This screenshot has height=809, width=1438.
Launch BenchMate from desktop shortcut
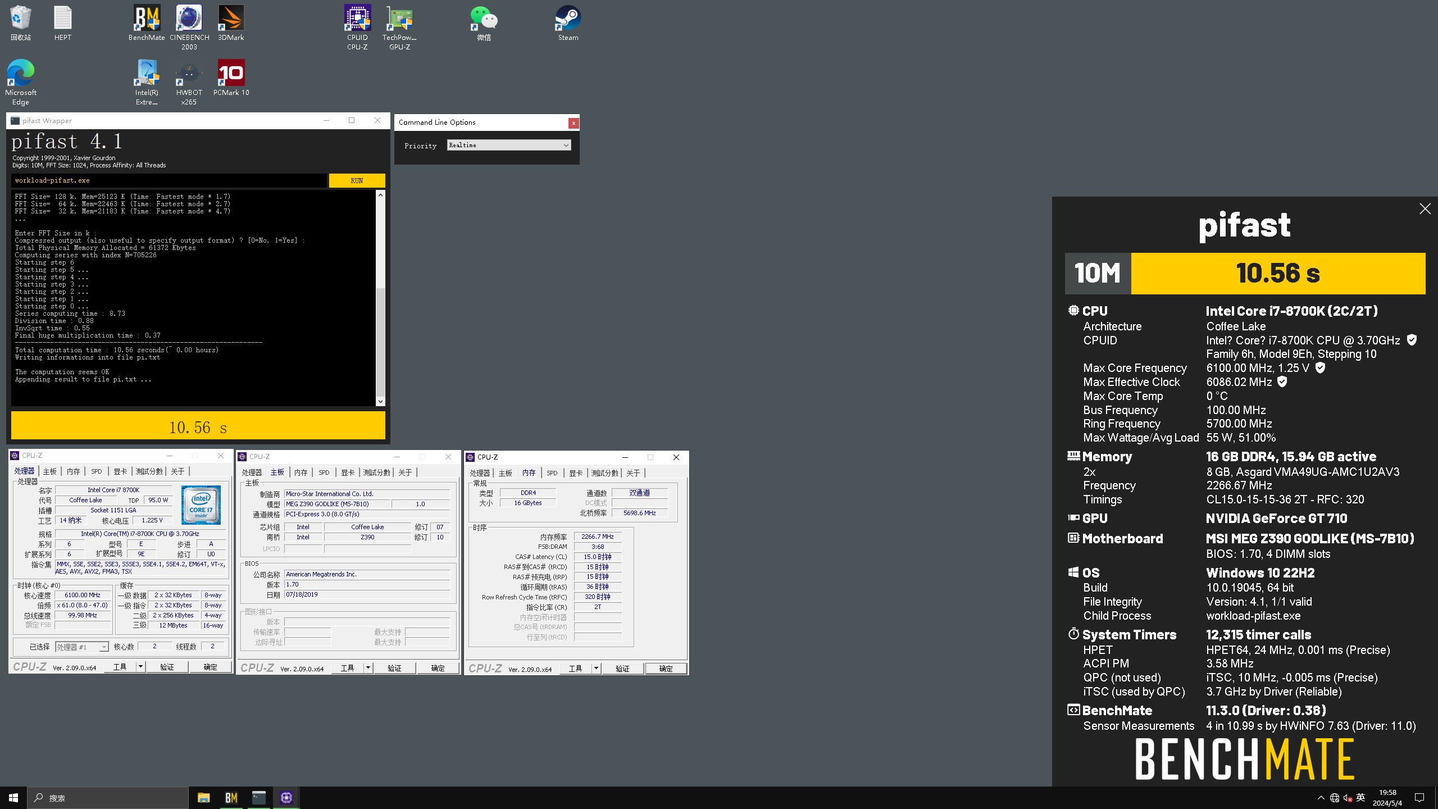click(147, 24)
